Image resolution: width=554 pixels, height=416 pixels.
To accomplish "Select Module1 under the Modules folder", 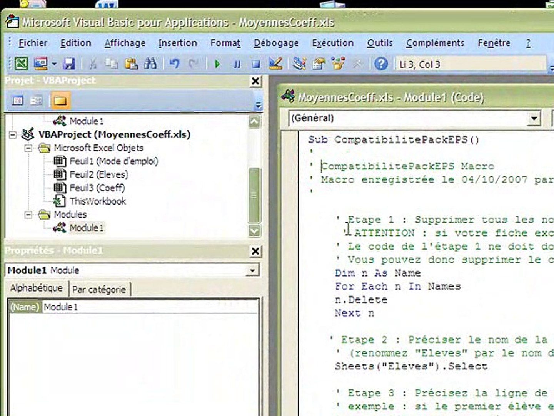I will 87,228.
